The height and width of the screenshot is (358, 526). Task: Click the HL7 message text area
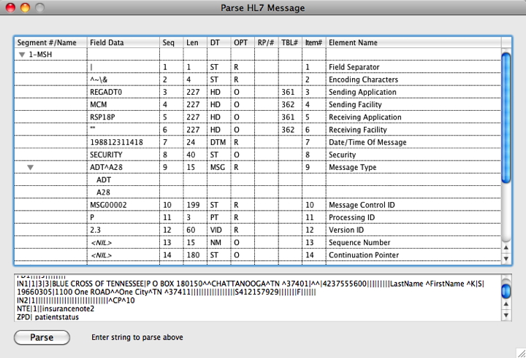tap(256, 297)
